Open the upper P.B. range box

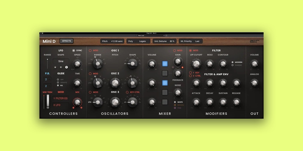(x=47, y=79)
